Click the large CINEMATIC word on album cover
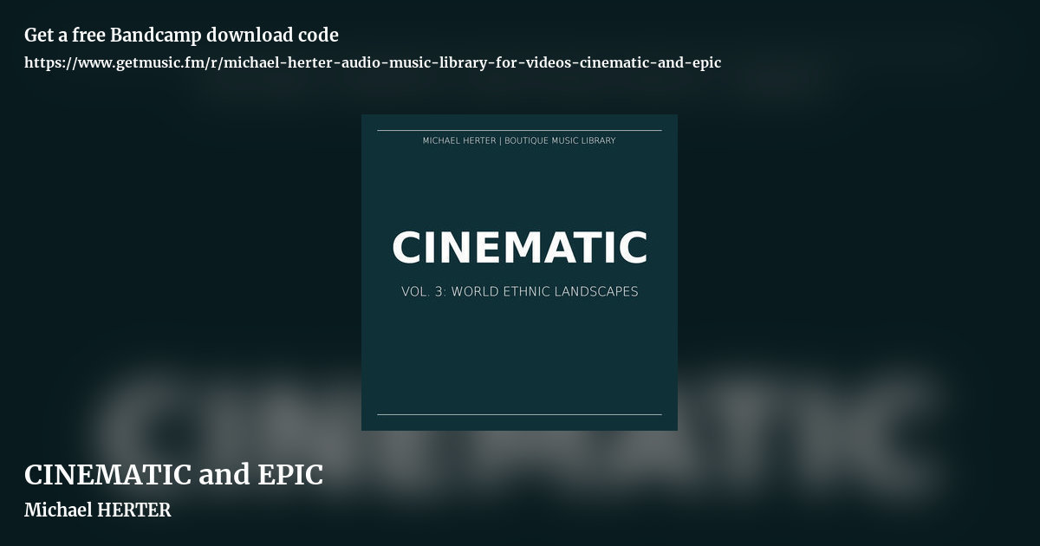This screenshot has height=546, width=1040. pyautogui.click(x=520, y=247)
